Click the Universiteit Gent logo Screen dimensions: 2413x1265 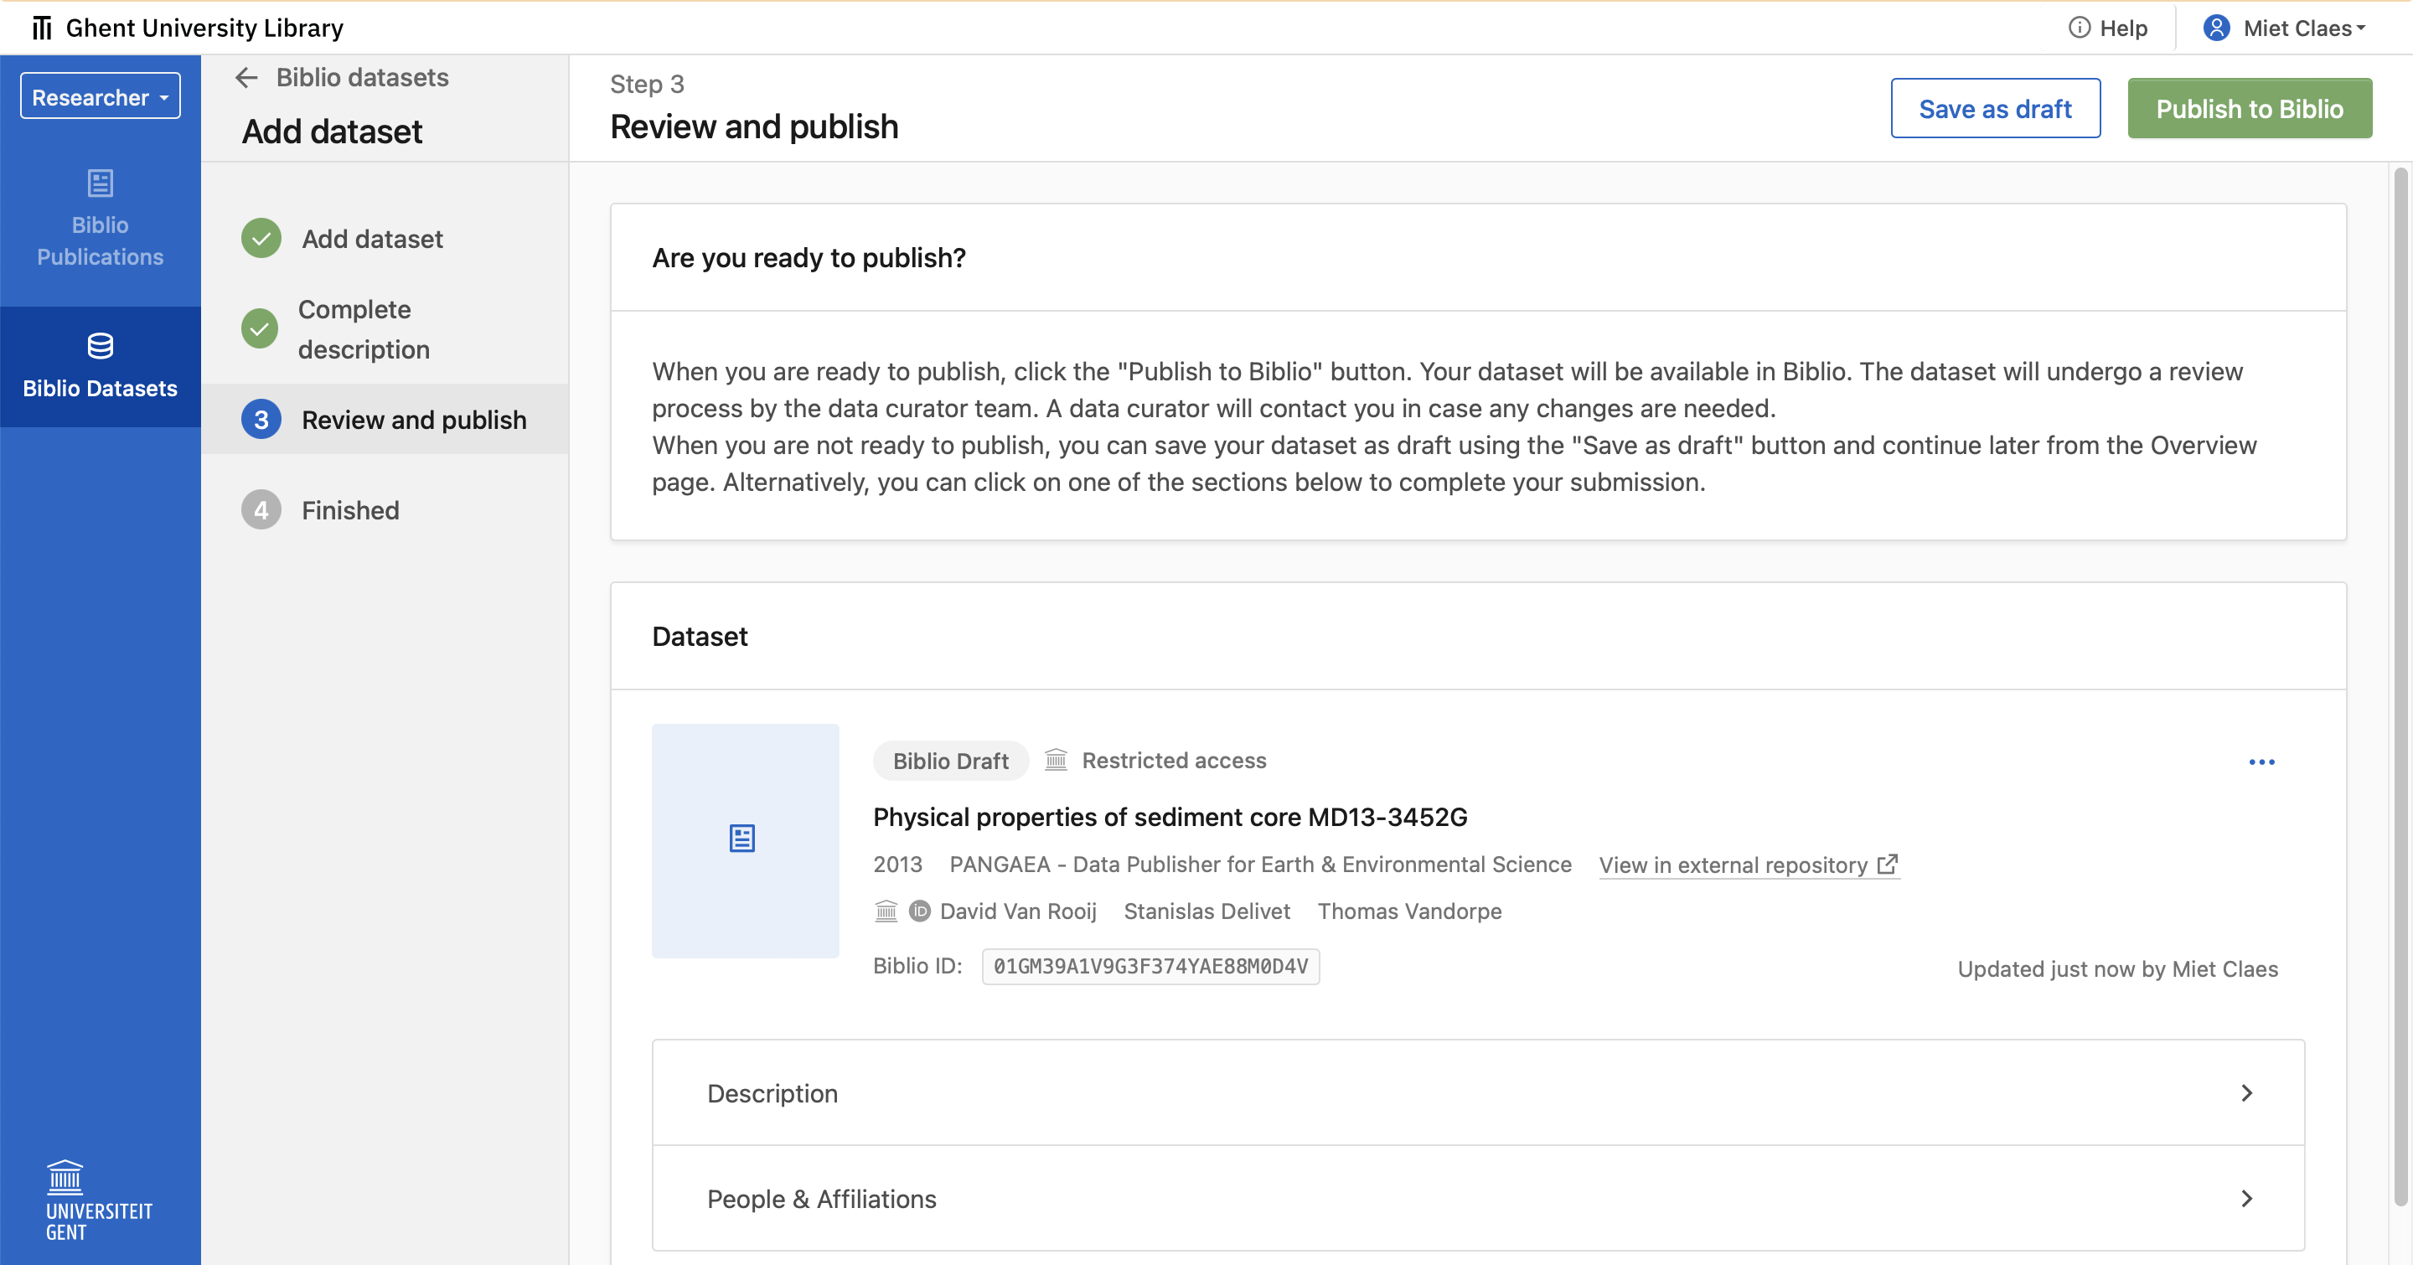point(65,1201)
